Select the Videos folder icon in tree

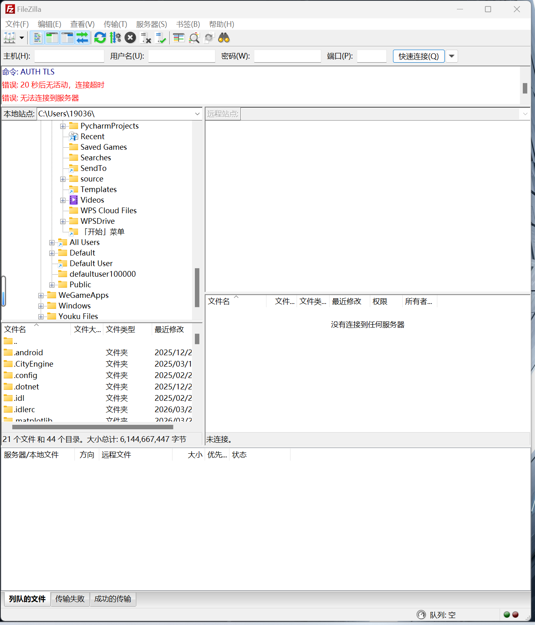[74, 200]
